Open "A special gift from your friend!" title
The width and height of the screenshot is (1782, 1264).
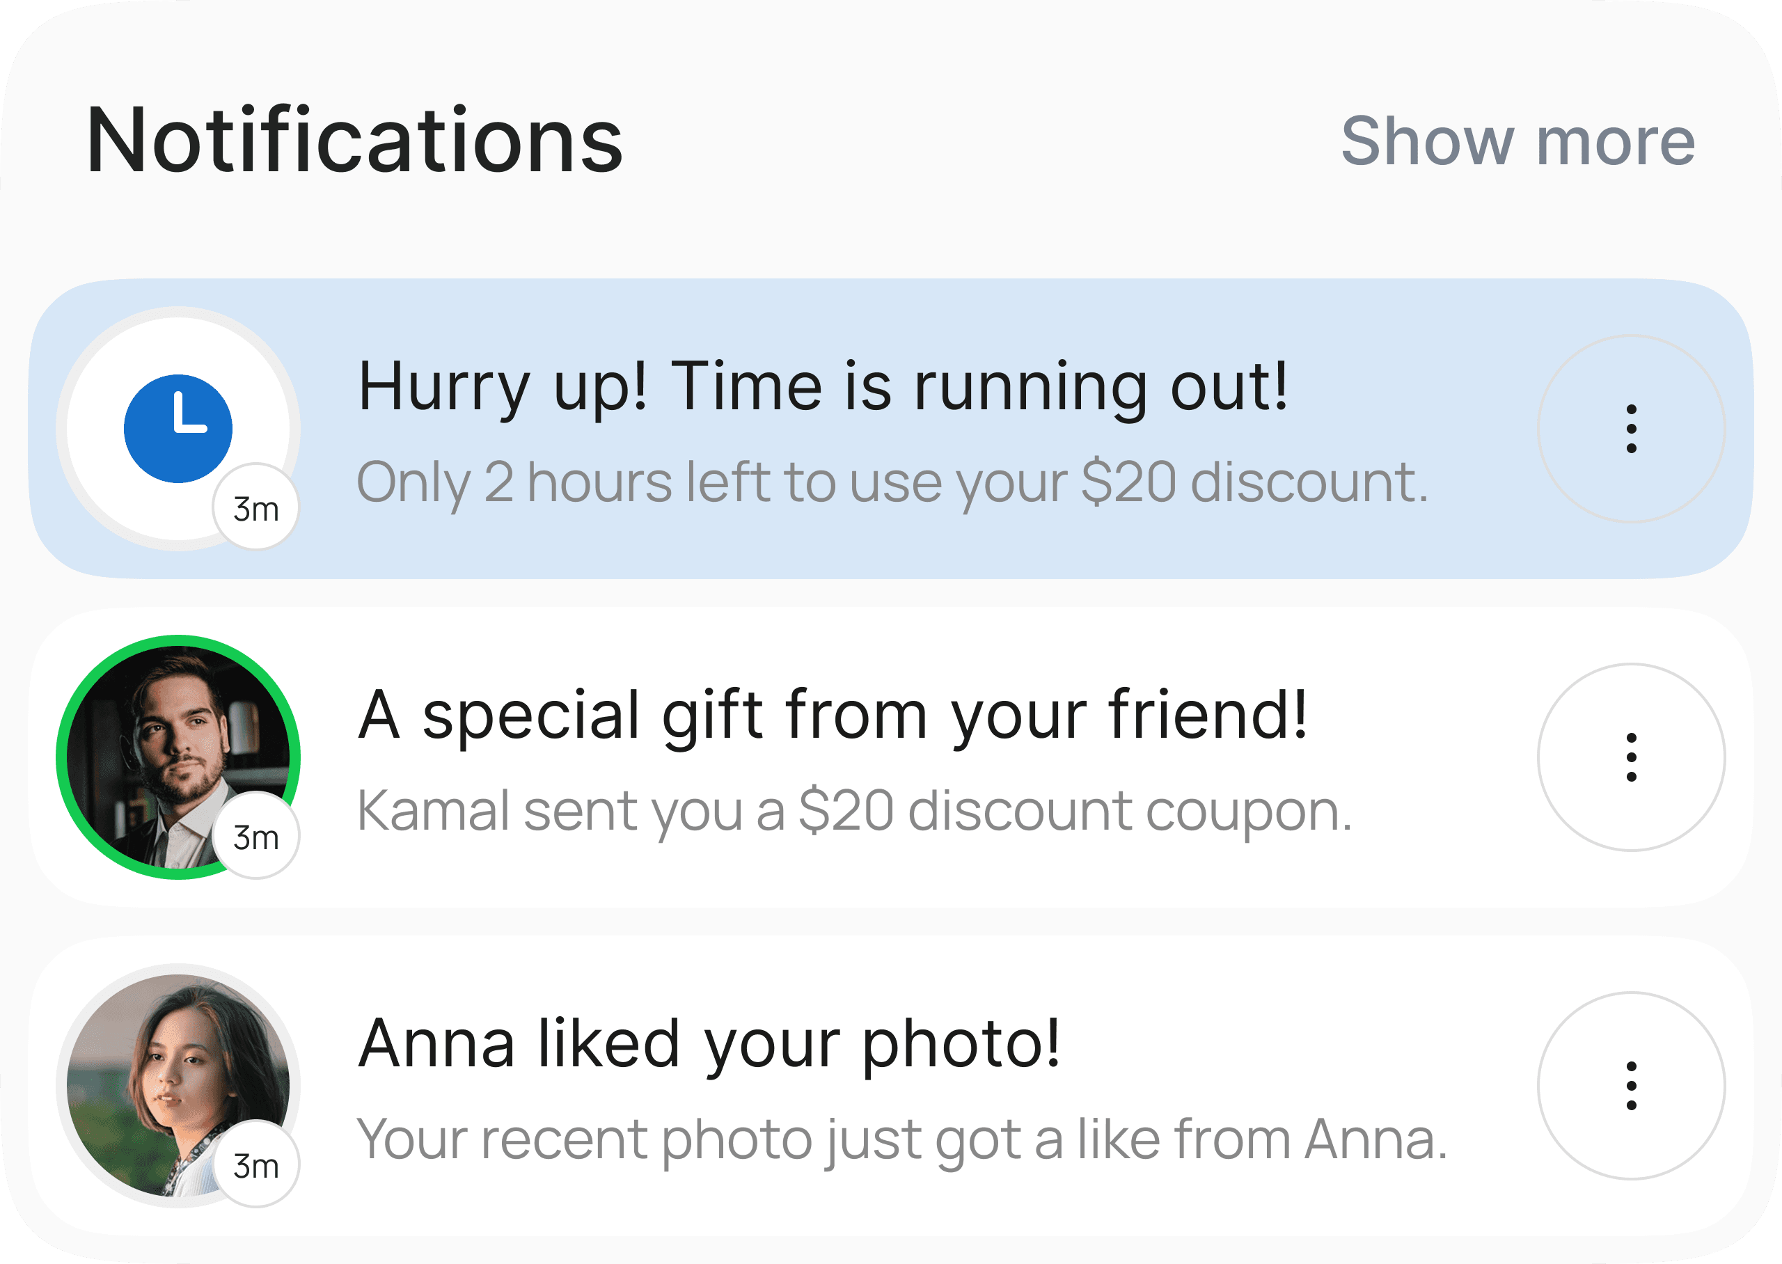click(833, 715)
